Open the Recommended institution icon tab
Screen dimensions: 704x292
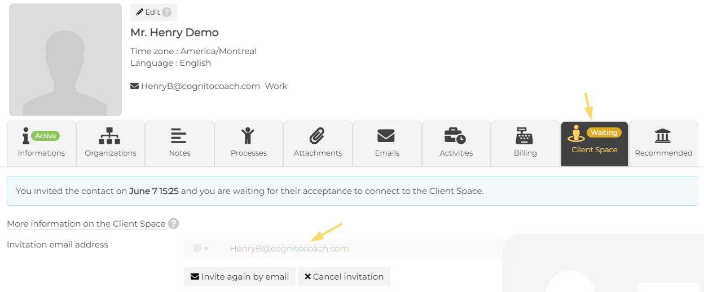663,144
